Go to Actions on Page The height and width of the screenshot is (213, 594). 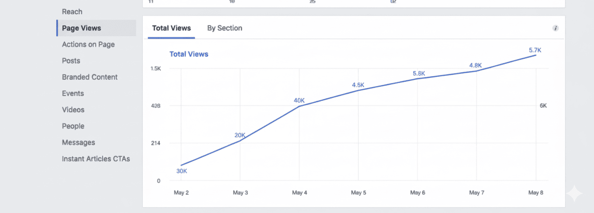[88, 44]
